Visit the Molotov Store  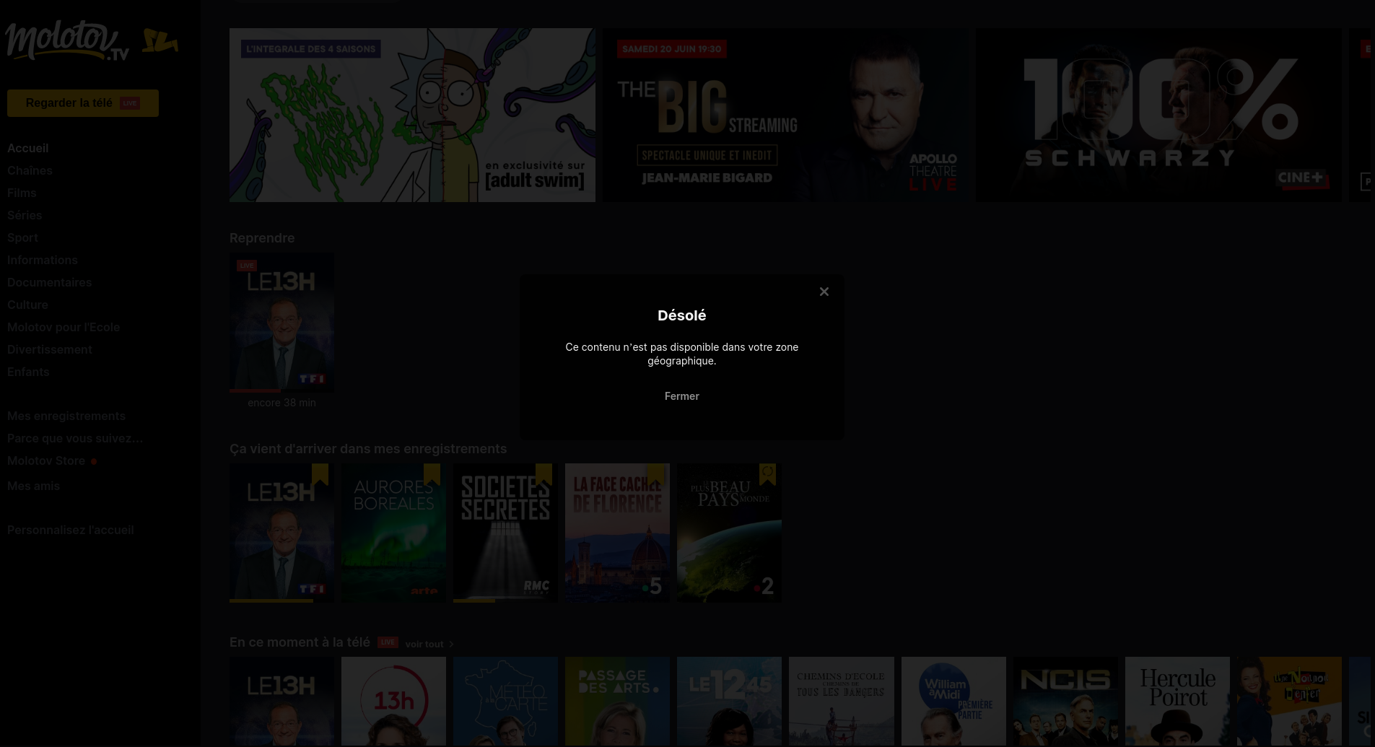(x=46, y=460)
